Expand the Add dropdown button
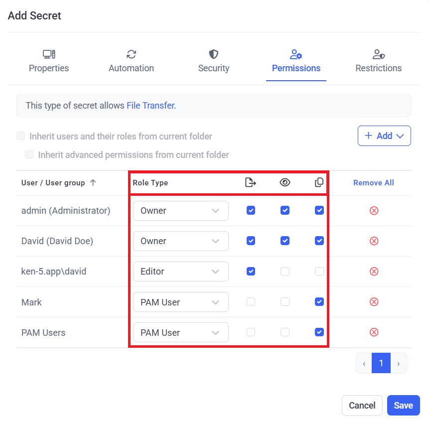 point(384,136)
